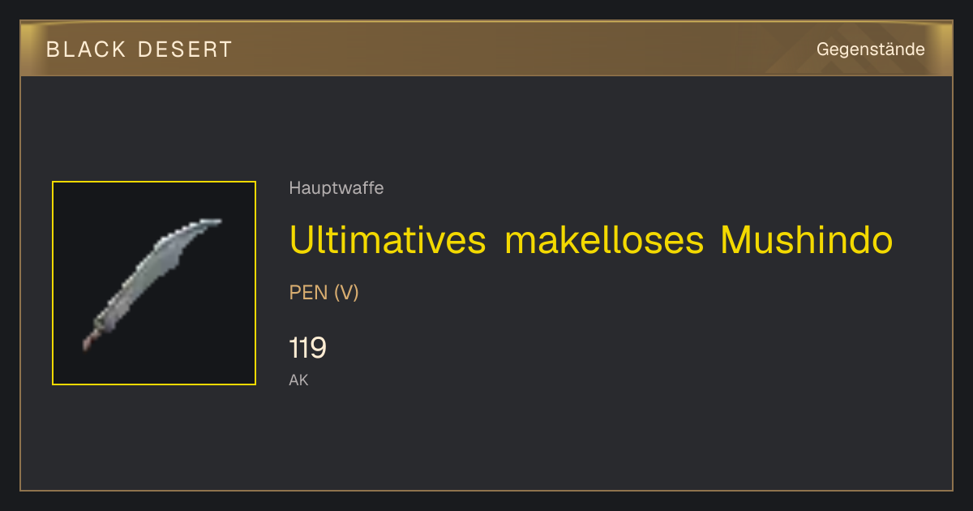Select the PEN (V) enhancement level
The width and height of the screenshot is (973, 511).
point(324,293)
